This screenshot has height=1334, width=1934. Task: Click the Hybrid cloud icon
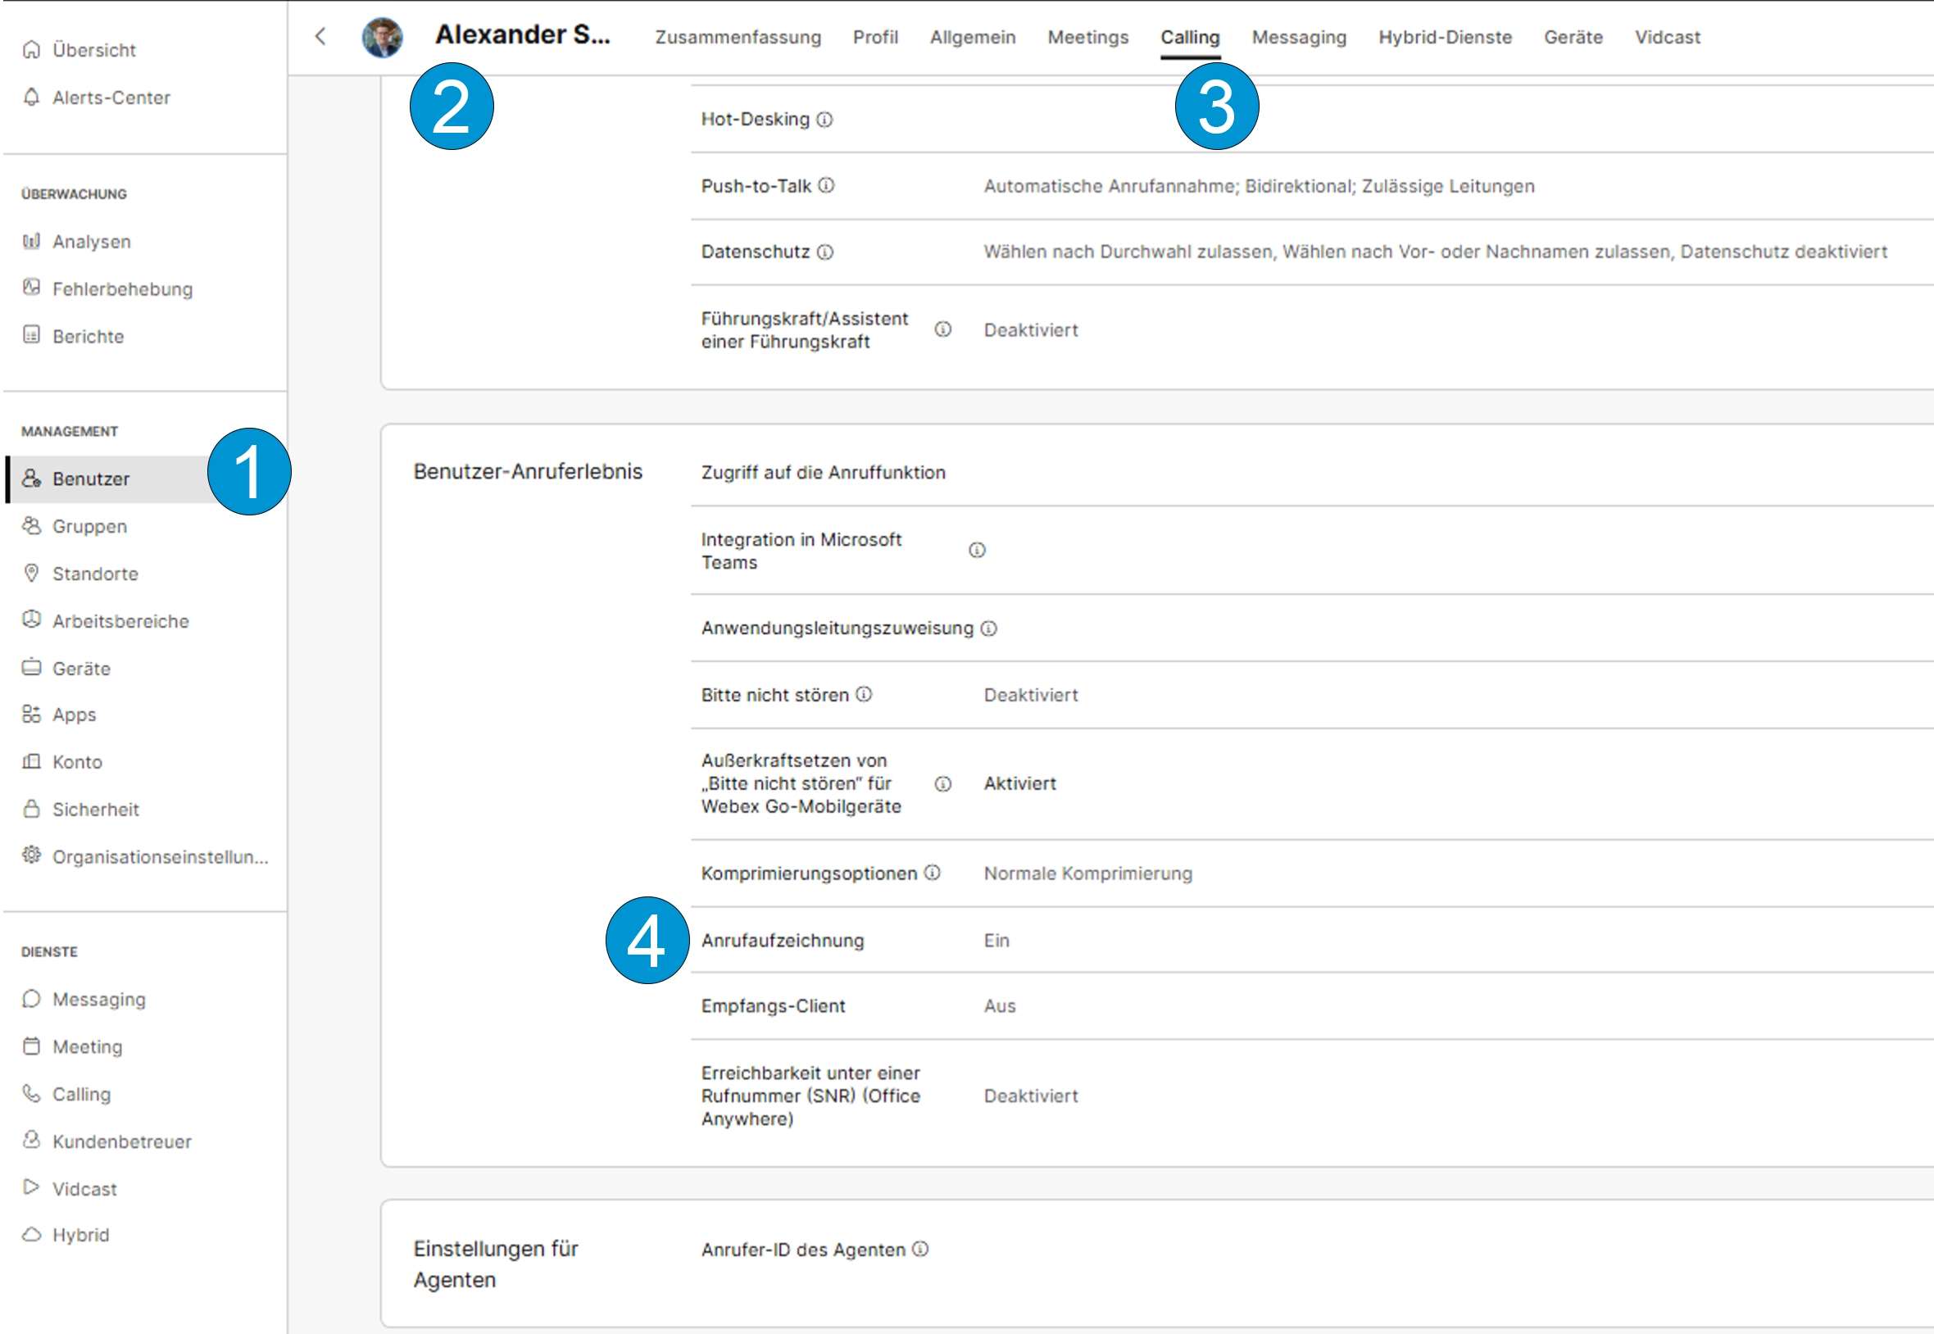click(32, 1235)
